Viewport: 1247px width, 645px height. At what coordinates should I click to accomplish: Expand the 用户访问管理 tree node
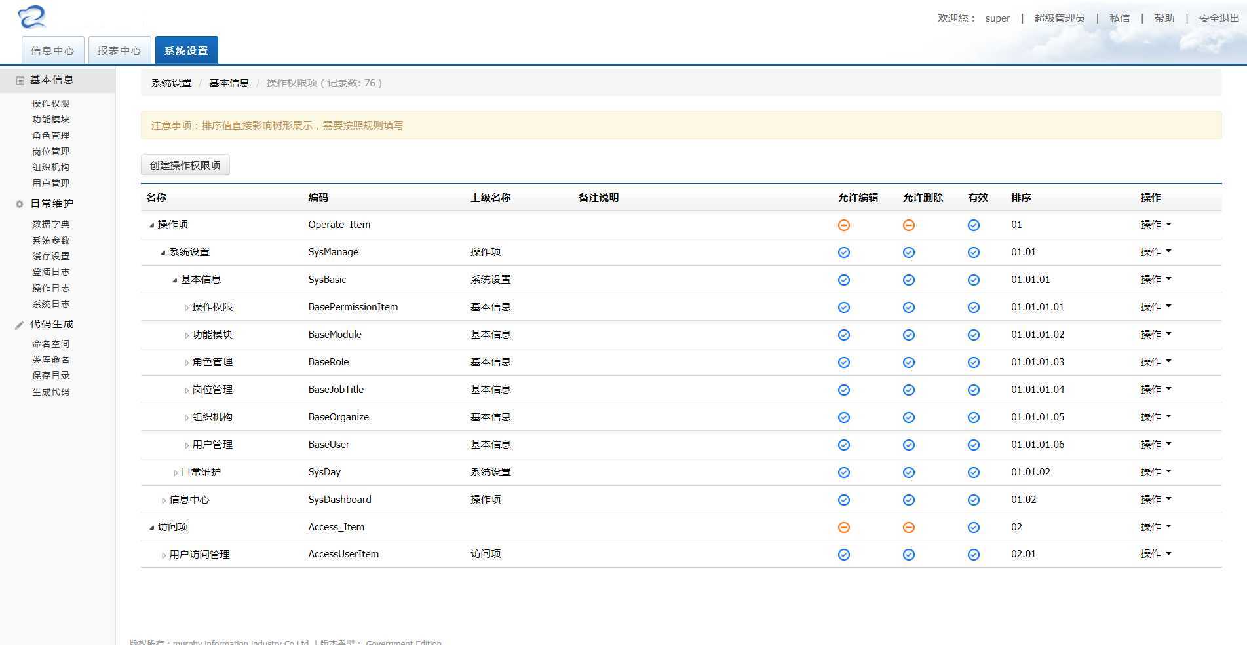click(164, 555)
